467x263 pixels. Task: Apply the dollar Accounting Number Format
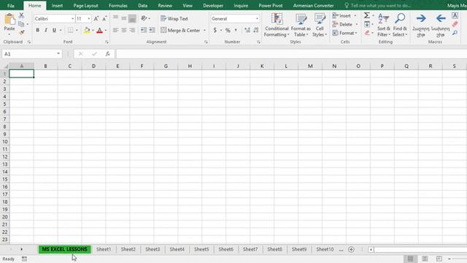215,30
